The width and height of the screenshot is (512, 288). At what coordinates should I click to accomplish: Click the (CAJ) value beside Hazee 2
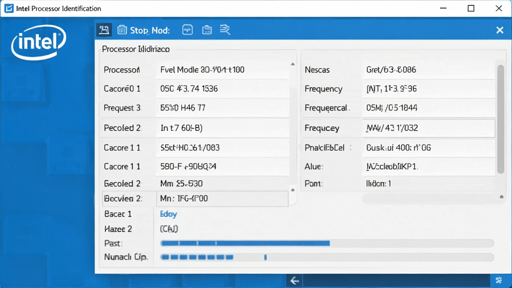tap(169, 229)
